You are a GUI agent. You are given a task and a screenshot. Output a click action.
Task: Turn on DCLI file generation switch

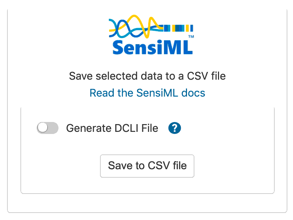pos(48,128)
